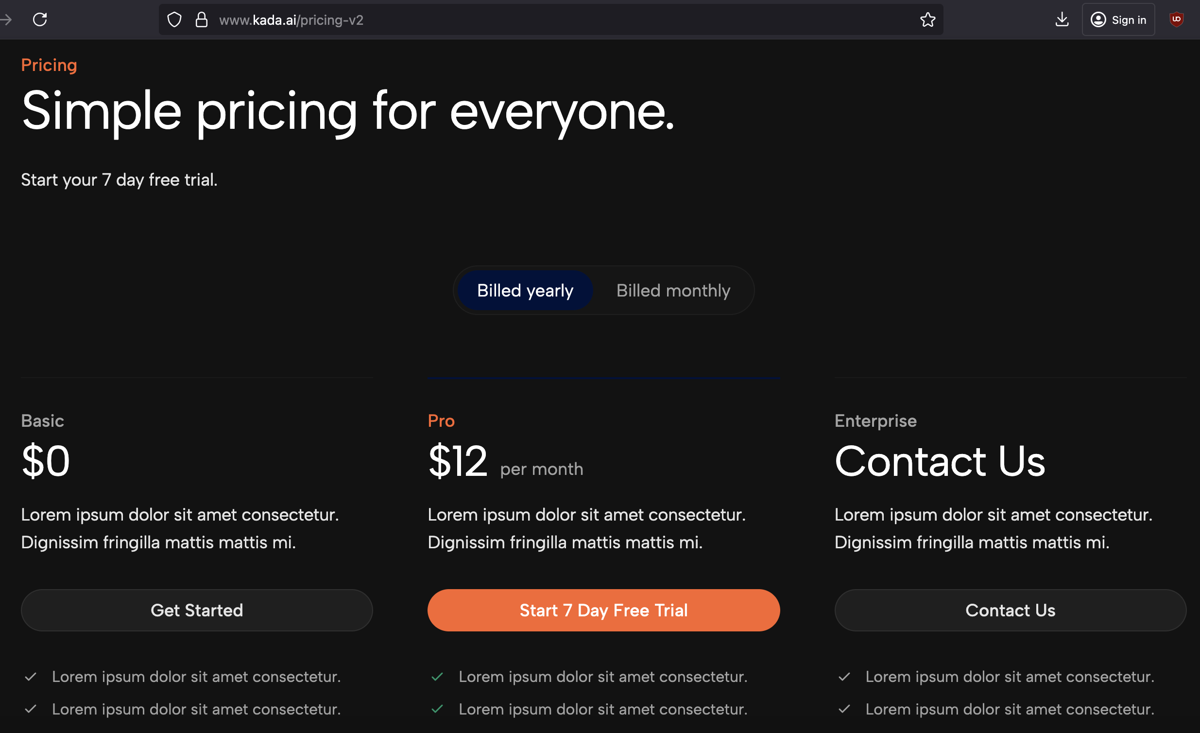This screenshot has height=733, width=1200.
Task: Switch to Billed yearly pricing
Action: click(x=525, y=291)
